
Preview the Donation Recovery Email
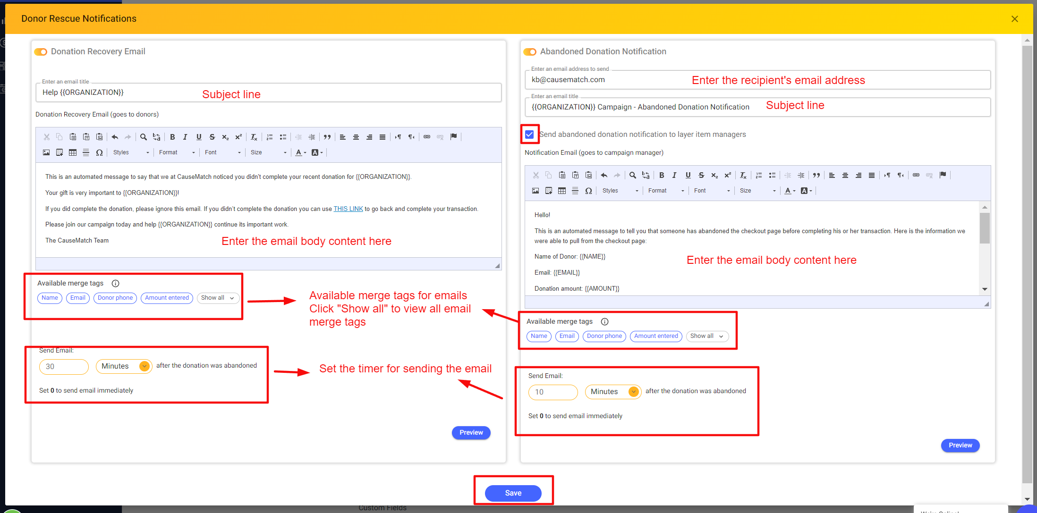point(471,432)
